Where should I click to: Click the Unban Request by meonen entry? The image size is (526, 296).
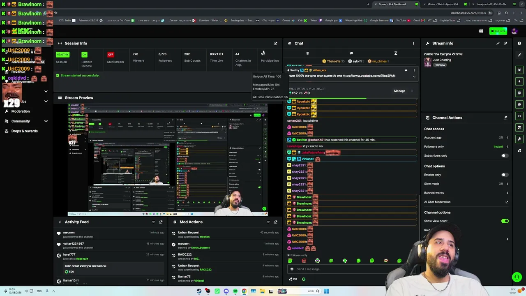point(225,235)
